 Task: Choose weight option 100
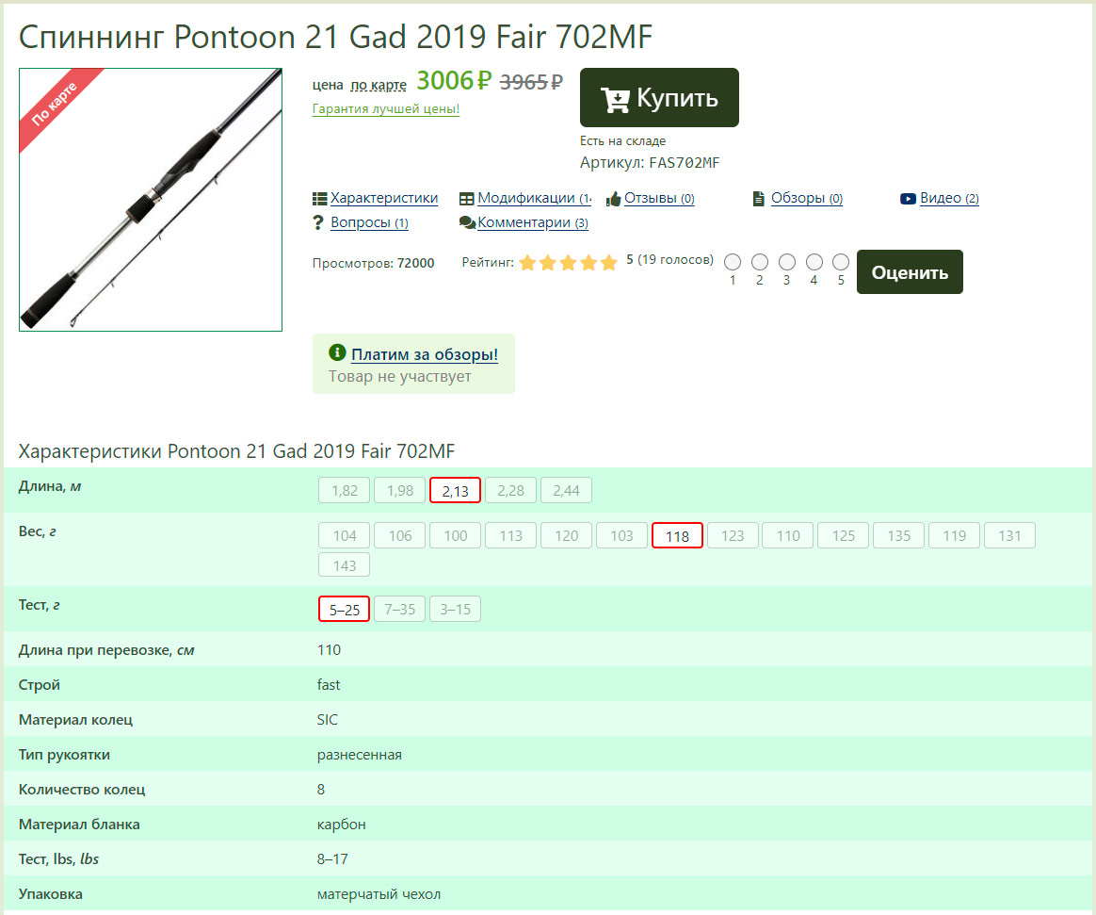pyautogui.click(x=455, y=536)
